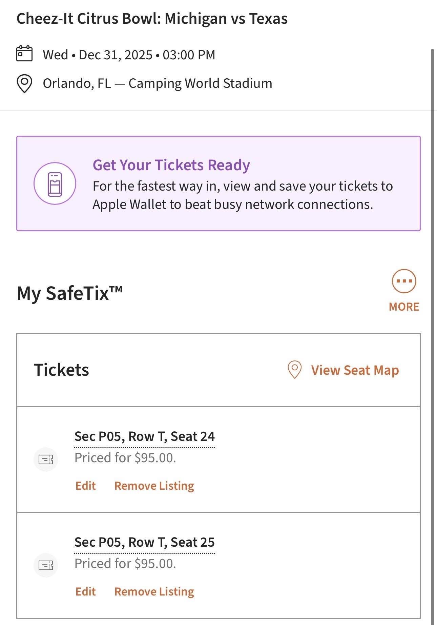
Task: Remove the listing for Seat 25
Action: pyautogui.click(x=154, y=591)
